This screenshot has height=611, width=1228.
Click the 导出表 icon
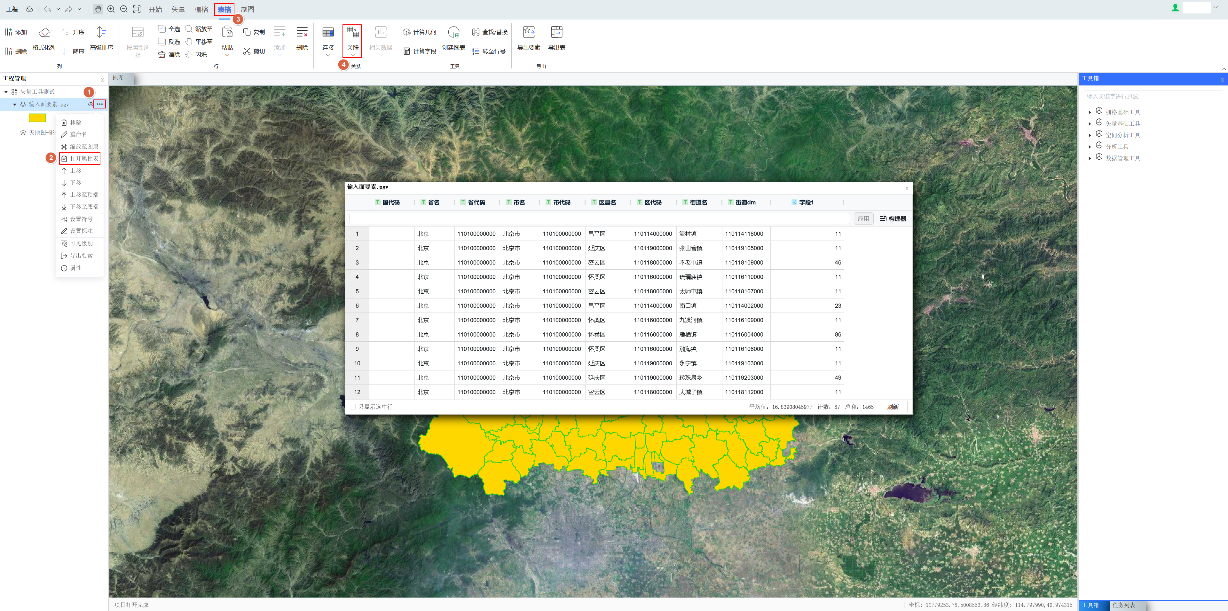[556, 32]
